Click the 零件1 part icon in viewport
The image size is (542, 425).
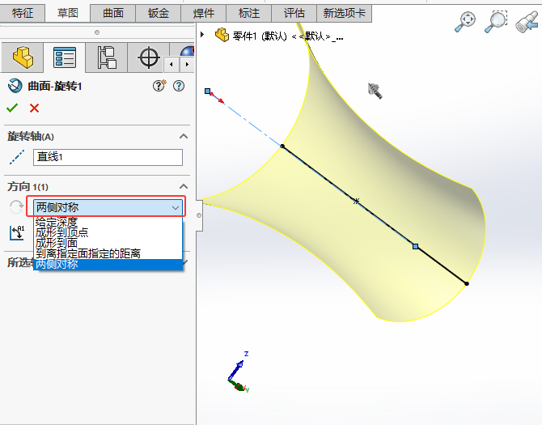[x=222, y=35]
